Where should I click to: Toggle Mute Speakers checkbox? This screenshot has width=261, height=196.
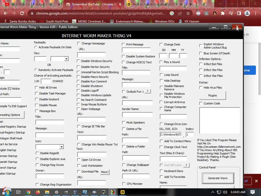124,122
